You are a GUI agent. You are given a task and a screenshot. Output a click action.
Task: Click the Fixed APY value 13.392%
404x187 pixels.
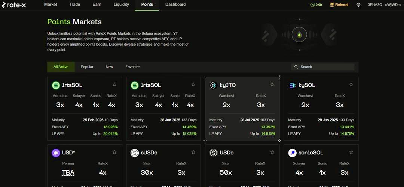(x=268, y=127)
